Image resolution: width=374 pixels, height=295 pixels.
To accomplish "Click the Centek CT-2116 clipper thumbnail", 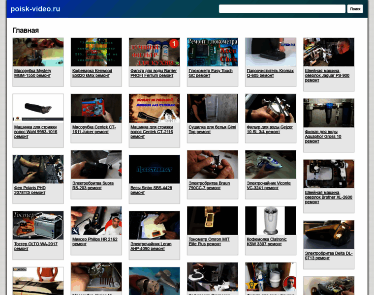I will click(155, 109).
